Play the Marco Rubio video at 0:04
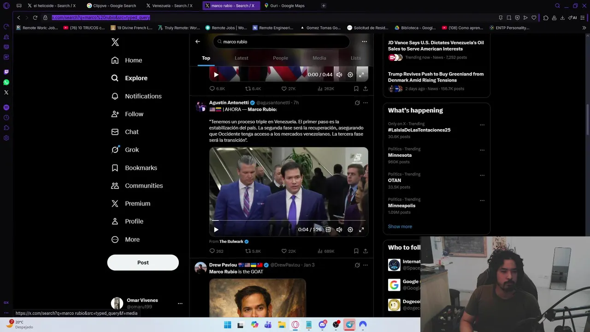590x332 pixels. [216, 230]
